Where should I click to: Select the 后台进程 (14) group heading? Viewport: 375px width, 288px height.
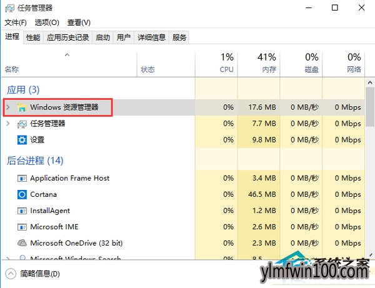(x=35, y=161)
